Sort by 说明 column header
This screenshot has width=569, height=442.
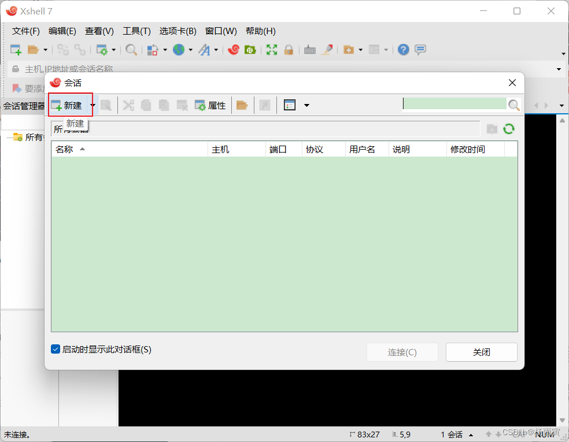tap(417, 150)
